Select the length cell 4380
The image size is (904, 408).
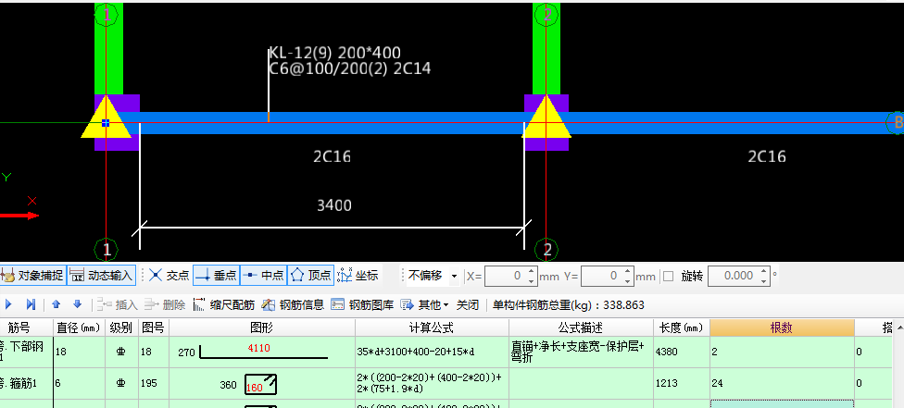click(682, 352)
